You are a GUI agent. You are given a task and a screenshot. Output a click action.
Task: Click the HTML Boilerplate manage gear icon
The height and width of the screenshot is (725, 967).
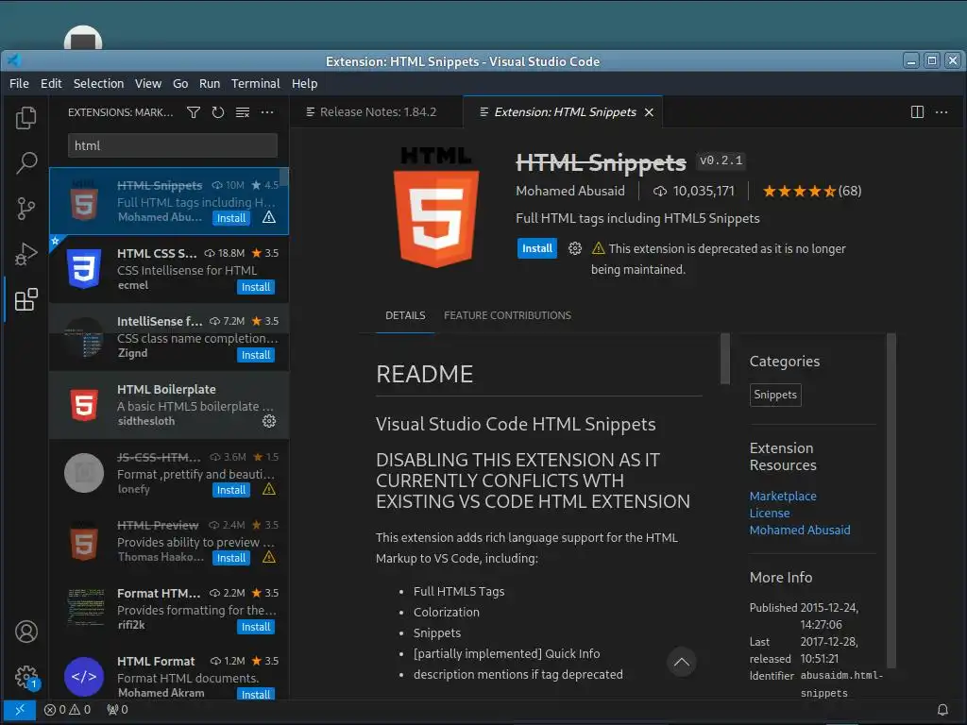269,421
